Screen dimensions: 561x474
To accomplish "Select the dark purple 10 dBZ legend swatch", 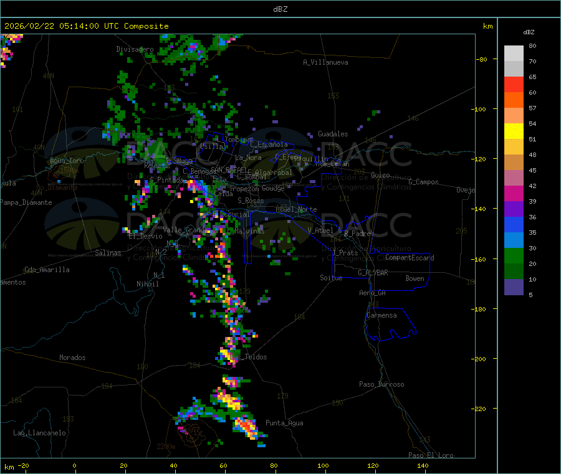I will pyautogui.click(x=514, y=287).
